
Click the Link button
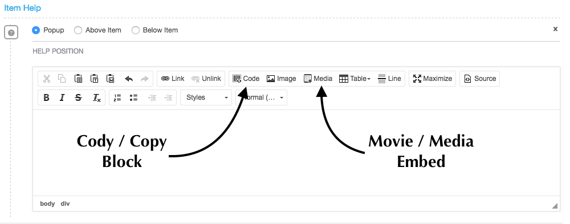(x=173, y=79)
